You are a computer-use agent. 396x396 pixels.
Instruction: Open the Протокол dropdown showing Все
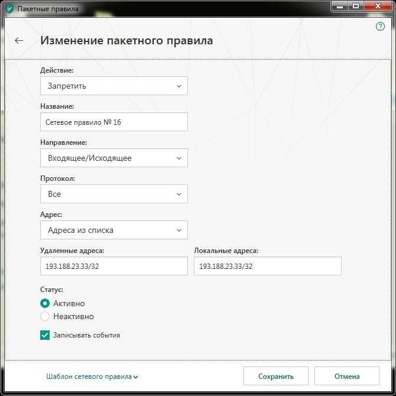(x=114, y=194)
